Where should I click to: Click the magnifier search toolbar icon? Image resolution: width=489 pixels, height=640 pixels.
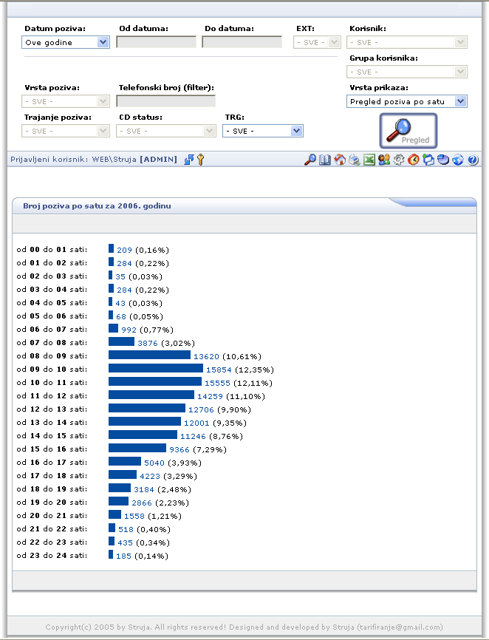coord(310,160)
